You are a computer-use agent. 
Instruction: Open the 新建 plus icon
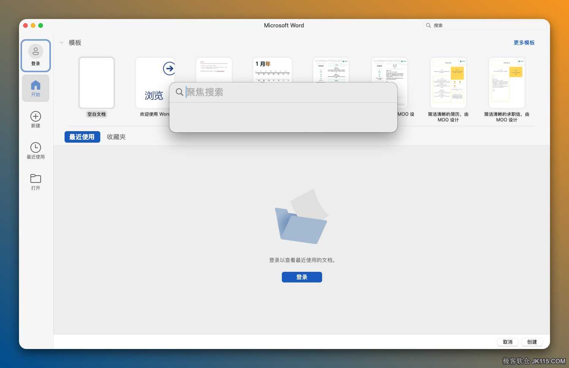point(36,116)
